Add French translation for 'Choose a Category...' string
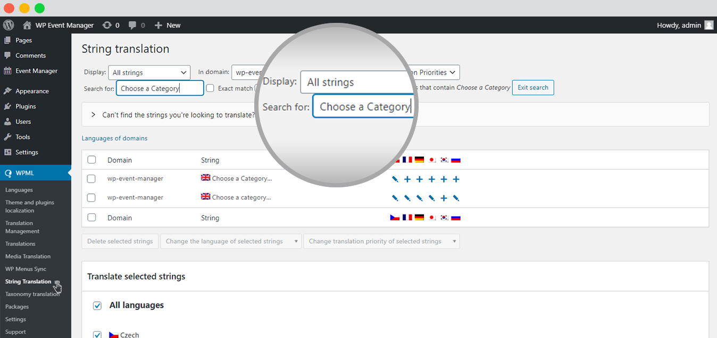 coord(407,179)
